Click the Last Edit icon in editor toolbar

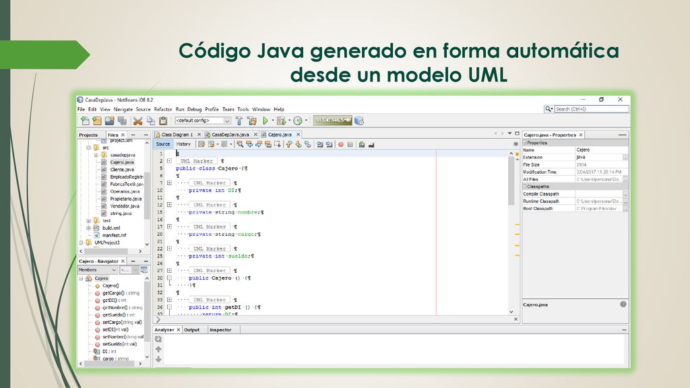(x=201, y=144)
